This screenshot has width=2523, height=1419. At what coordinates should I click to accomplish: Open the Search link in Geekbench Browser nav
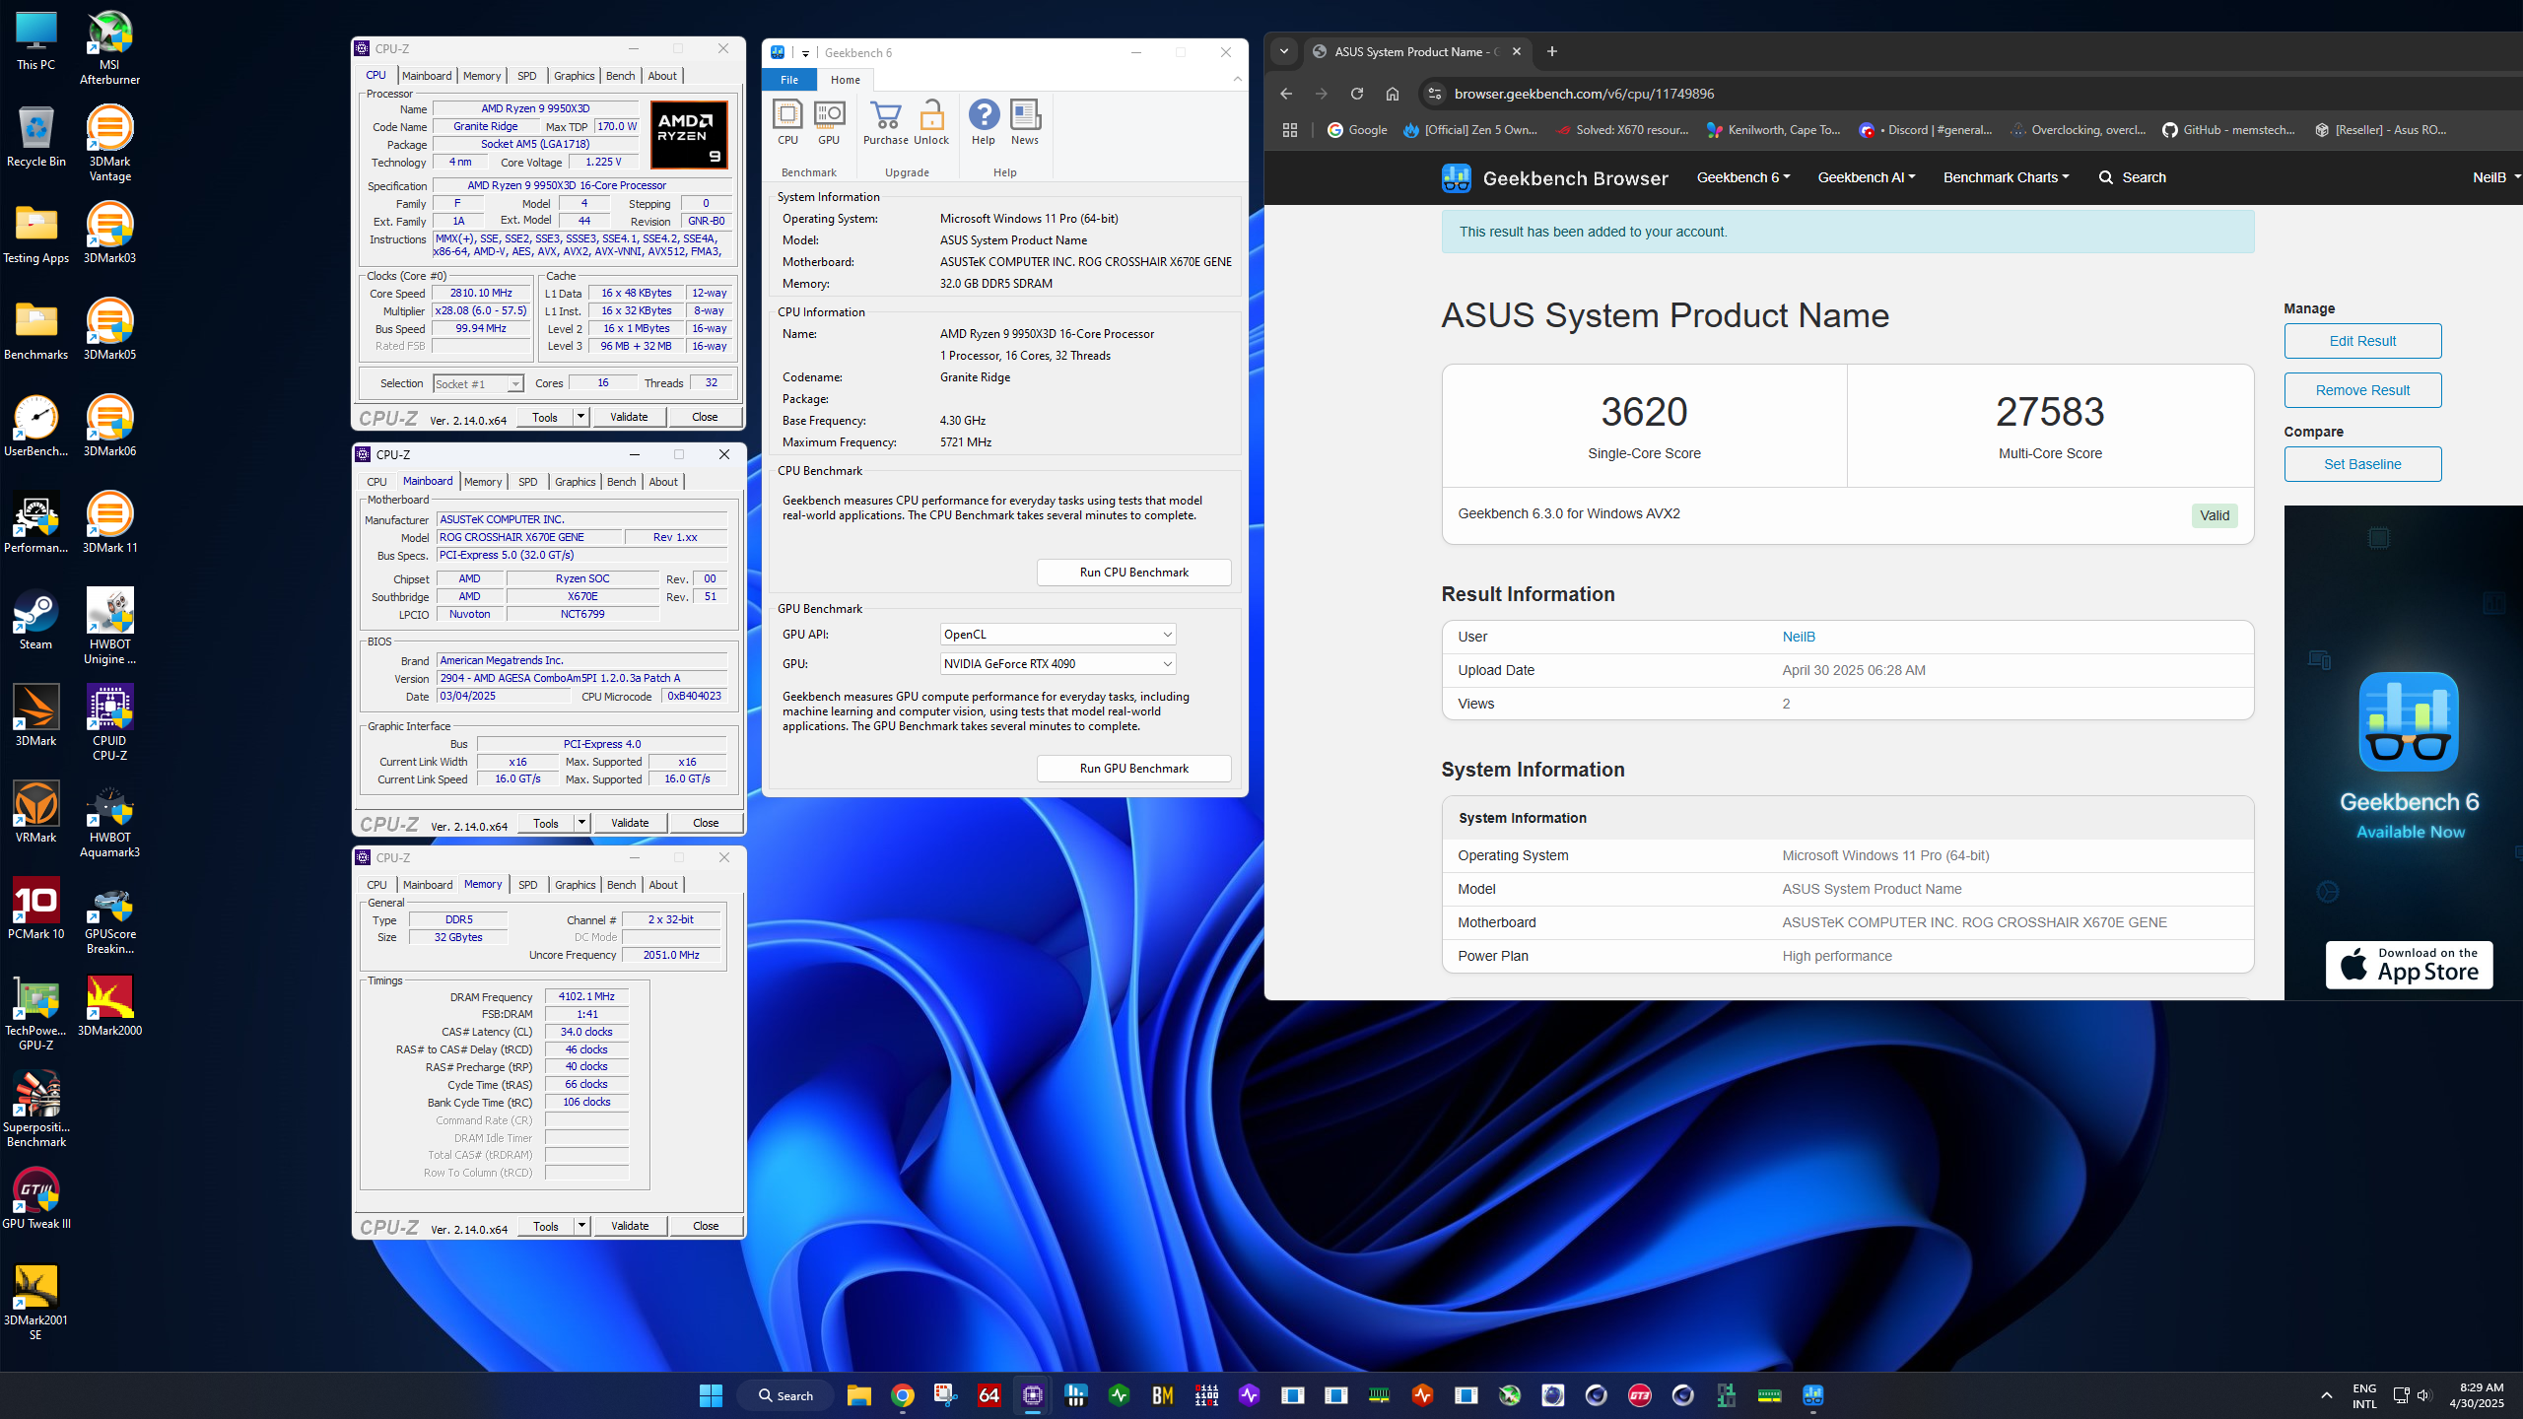[x=2132, y=177]
